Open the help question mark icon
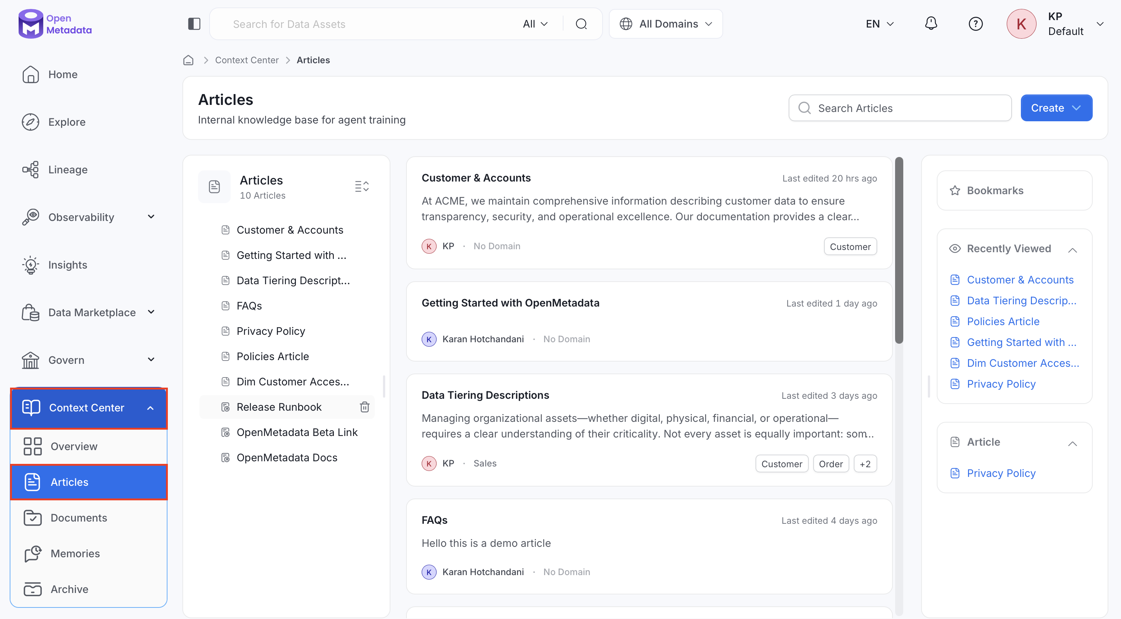This screenshot has width=1121, height=619. pyautogui.click(x=975, y=24)
